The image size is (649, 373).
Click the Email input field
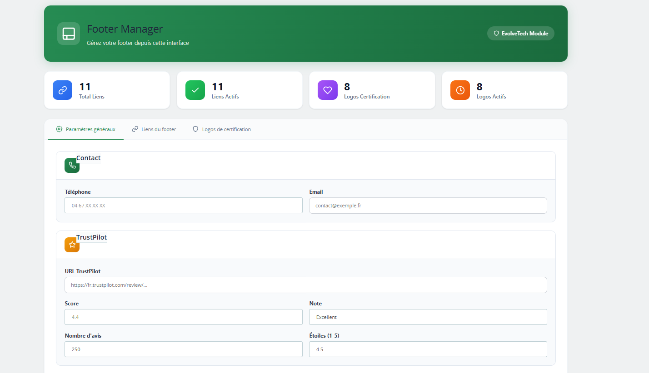click(x=428, y=205)
